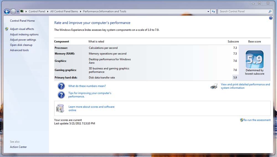Click the Memory (RAM) row label
This screenshot has width=277, height=157.
65,54
